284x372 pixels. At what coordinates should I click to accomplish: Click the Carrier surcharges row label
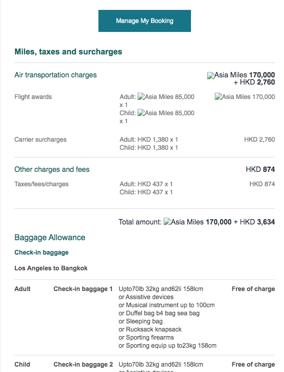(40, 139)
